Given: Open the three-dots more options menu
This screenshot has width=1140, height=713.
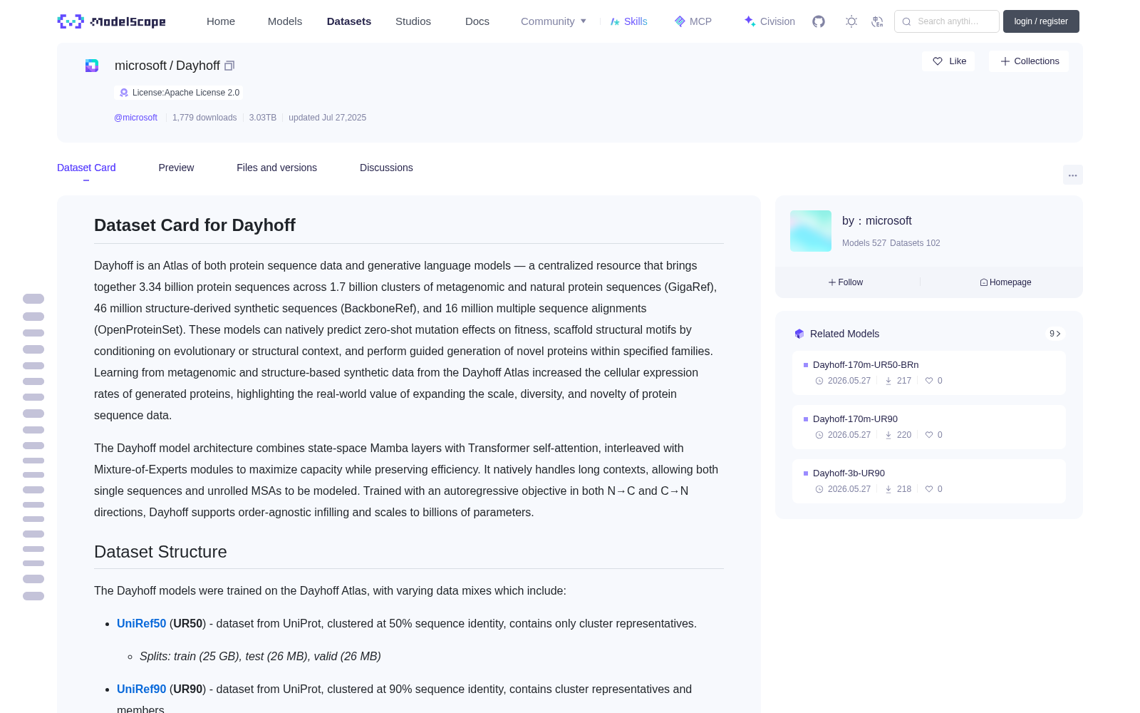Looking at the screenshot, I should tap(1073, 175).
